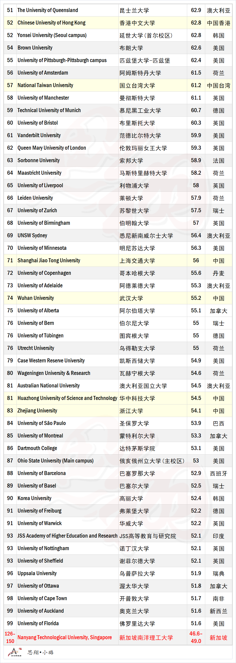
Task: Select "University of Basel"
Action: pyautogui.click(x=37, y=486)
